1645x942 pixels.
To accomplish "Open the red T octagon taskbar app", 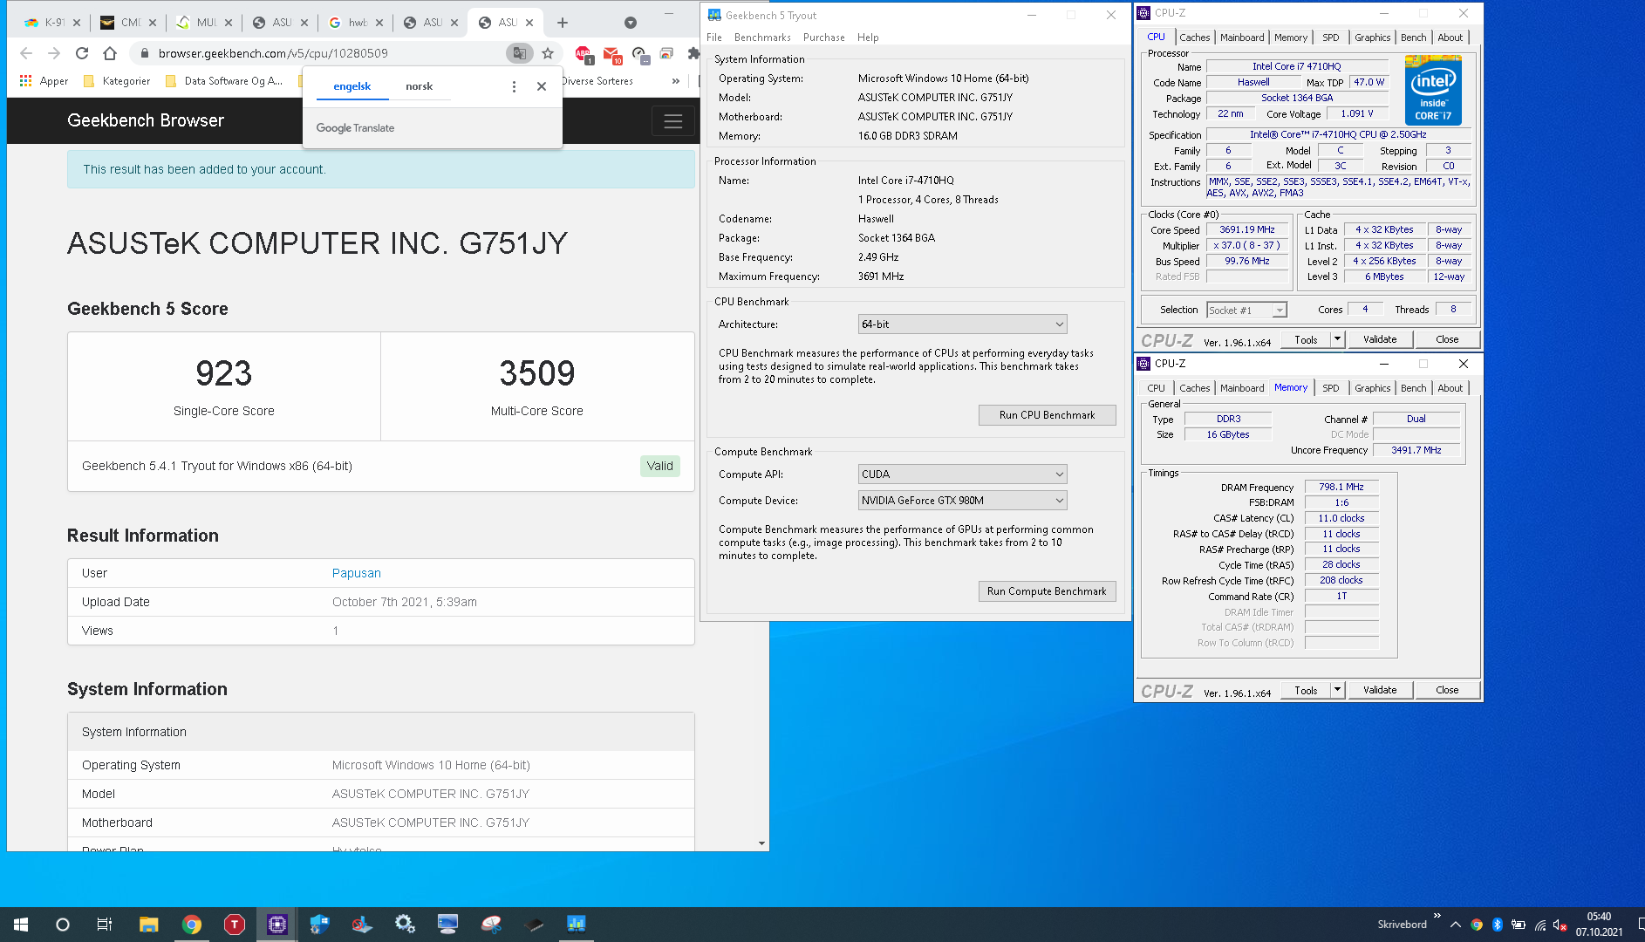I will pos(235,925).
